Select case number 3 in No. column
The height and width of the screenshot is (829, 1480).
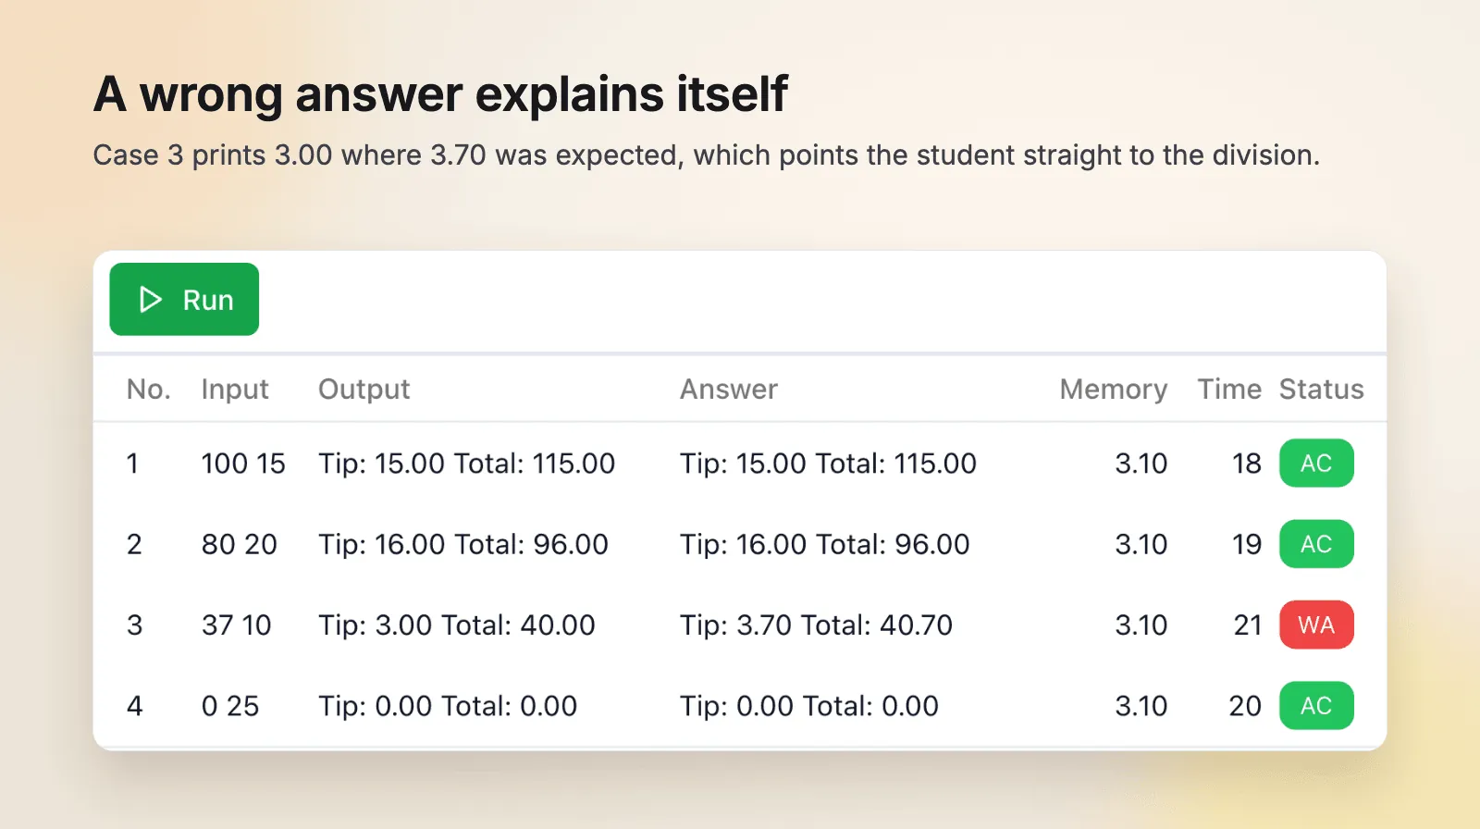coord(134,625)
